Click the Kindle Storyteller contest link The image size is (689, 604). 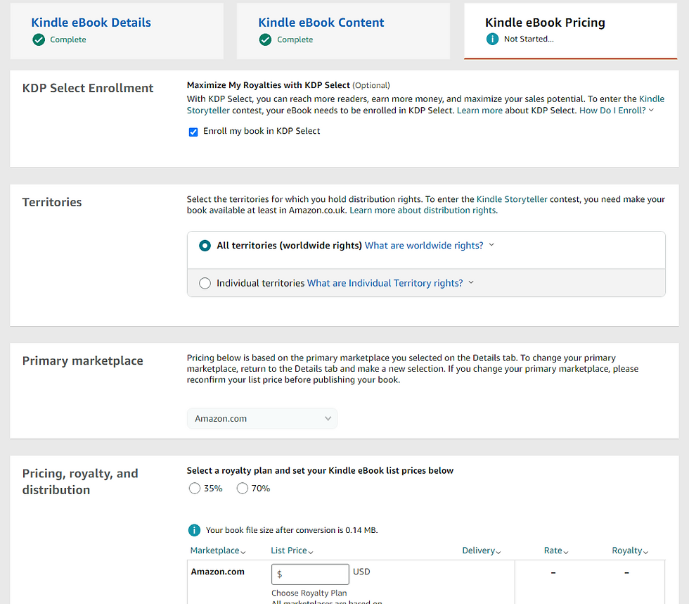[511, 199]
